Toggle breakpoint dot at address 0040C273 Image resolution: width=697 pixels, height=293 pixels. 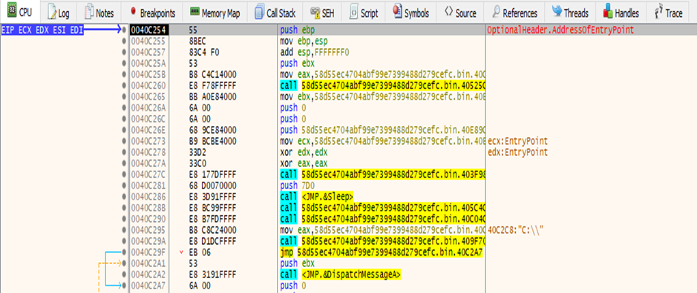coord(124,141)
